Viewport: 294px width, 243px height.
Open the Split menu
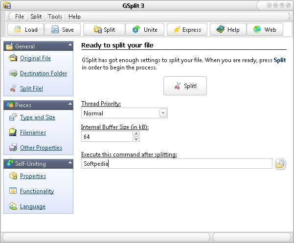[x=36, y=17]
